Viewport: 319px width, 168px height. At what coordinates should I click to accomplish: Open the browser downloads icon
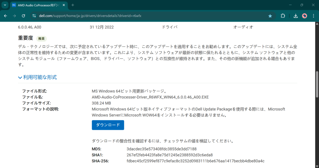(296, 16)
